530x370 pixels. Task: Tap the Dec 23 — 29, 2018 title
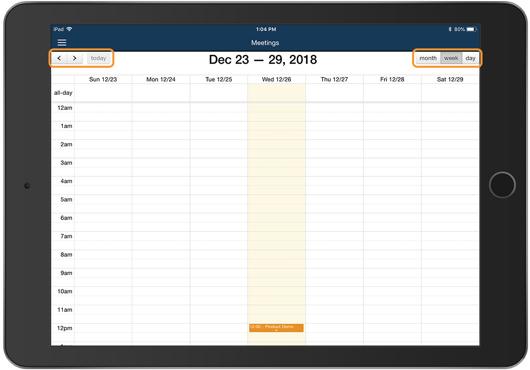[x=263, y=60]
